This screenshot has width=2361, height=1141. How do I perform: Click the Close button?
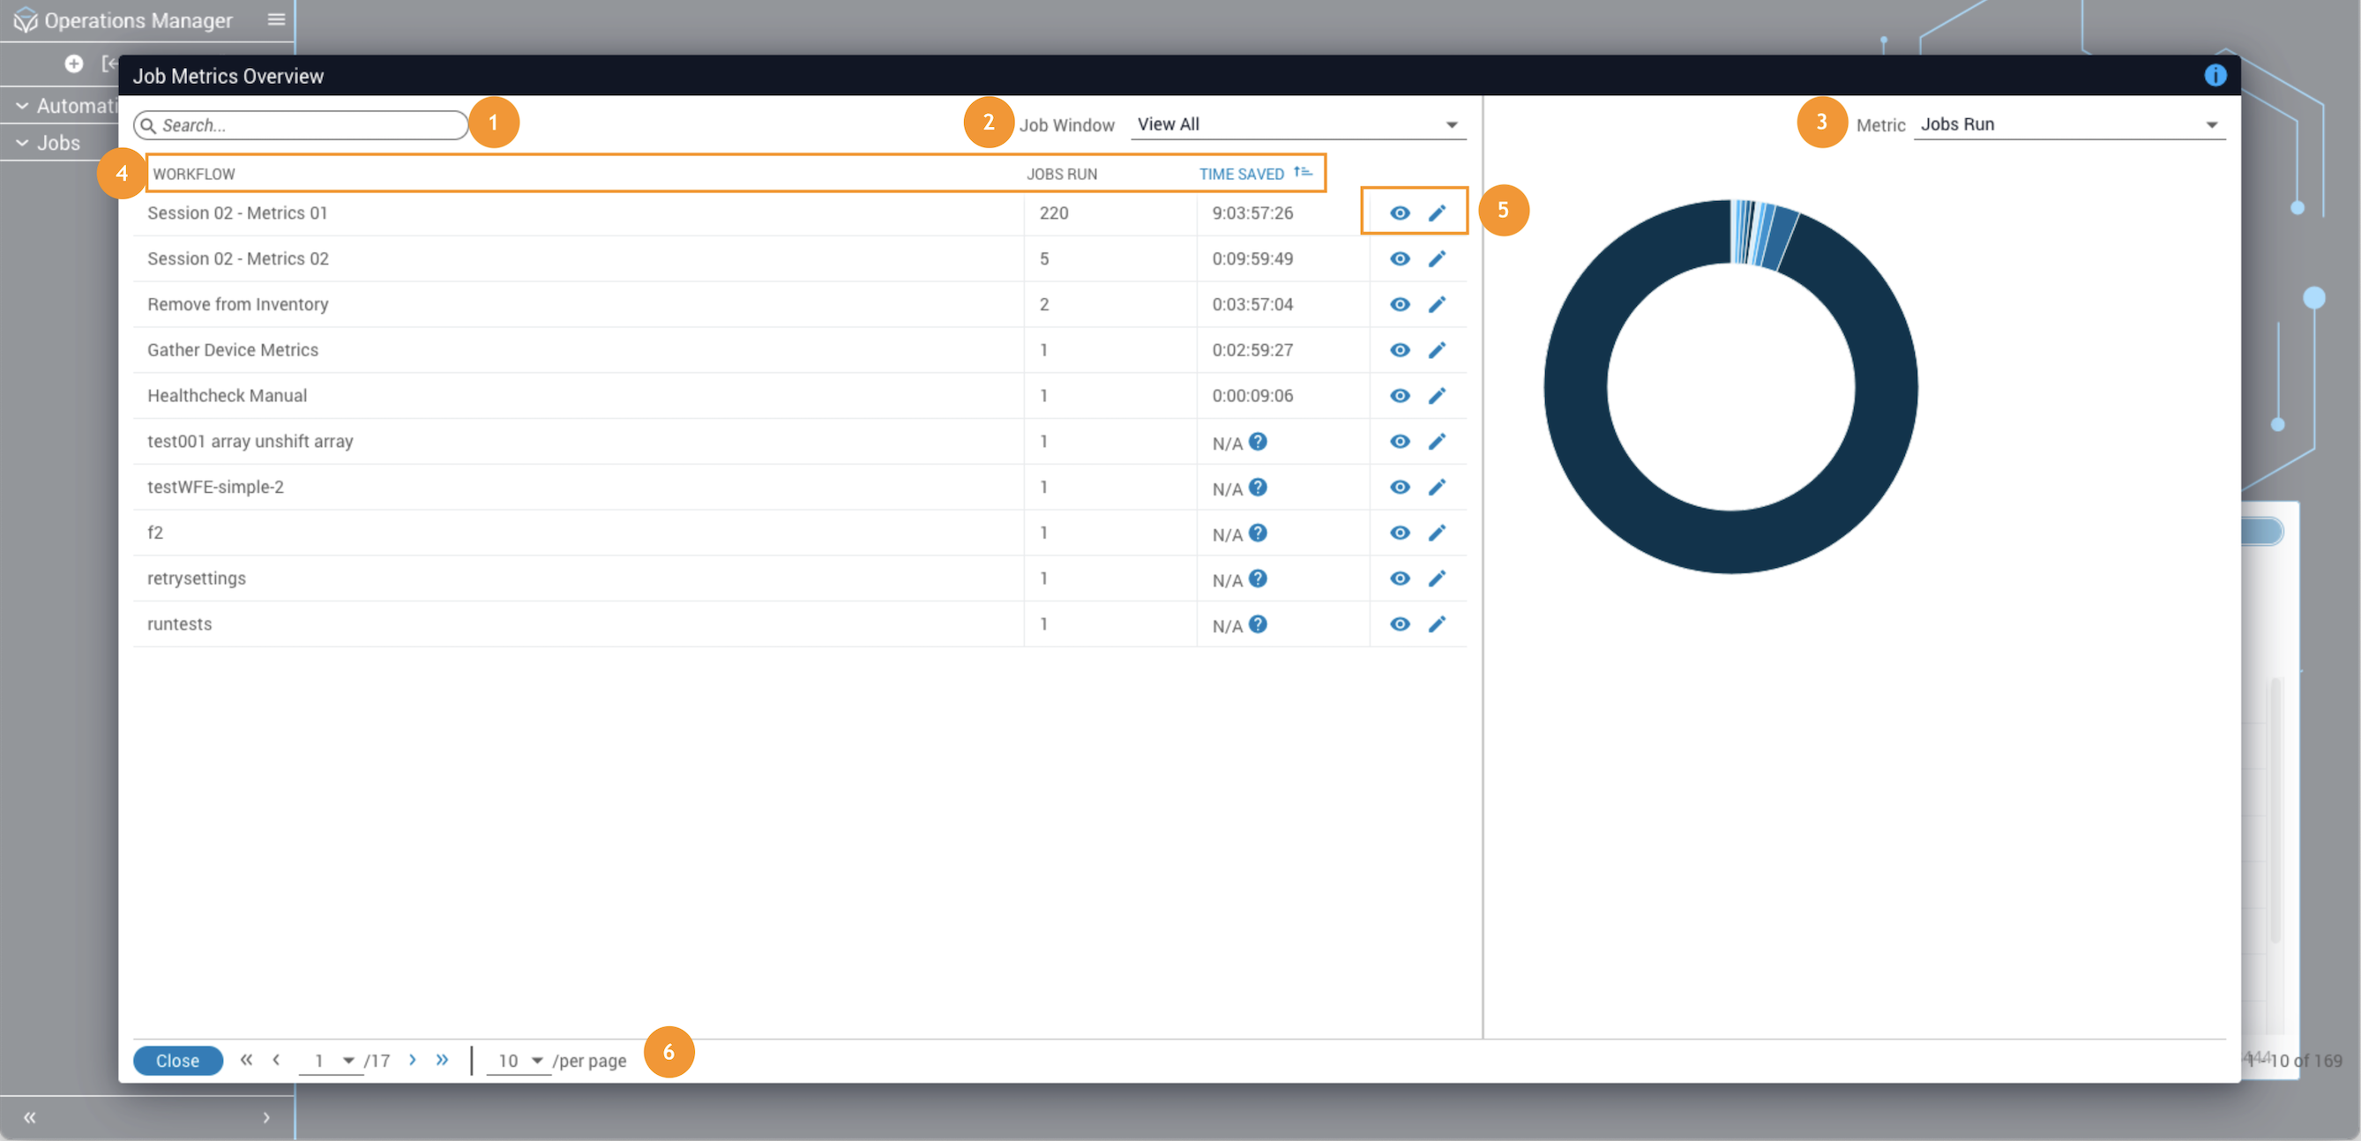(178, 1061)
